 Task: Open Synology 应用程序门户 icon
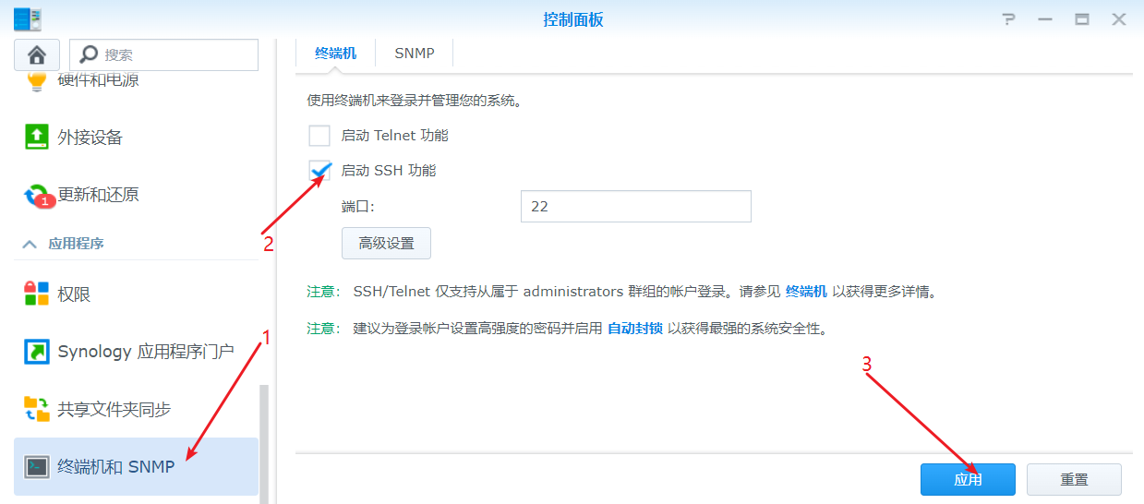[x=36, y=352]
